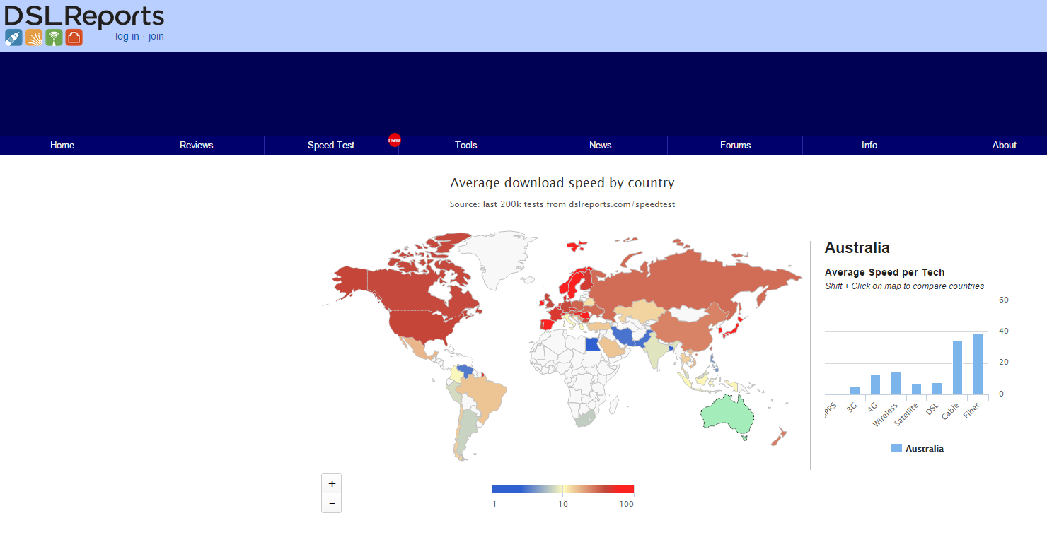
Task: Click the "Shift + Click on map" hint text
Action: coord(905,286)
